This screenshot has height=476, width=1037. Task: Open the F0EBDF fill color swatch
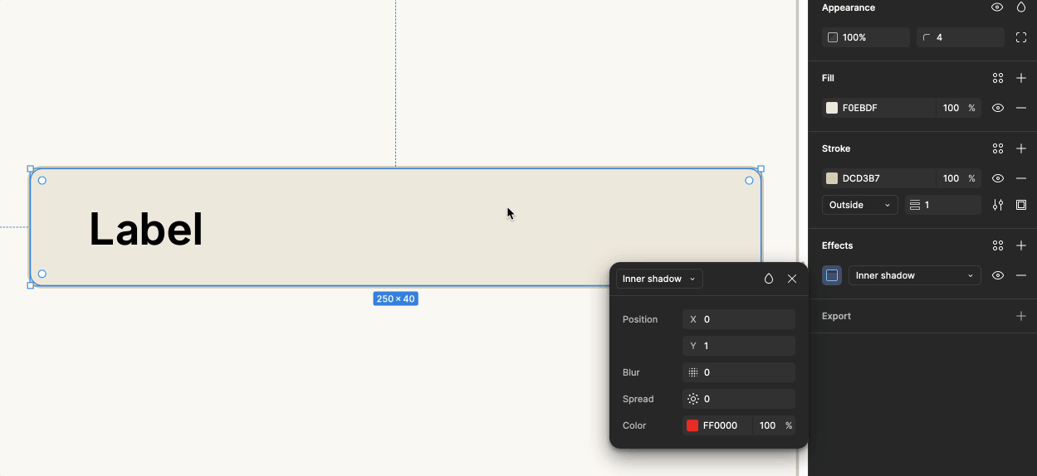click(x=832, y=108)
